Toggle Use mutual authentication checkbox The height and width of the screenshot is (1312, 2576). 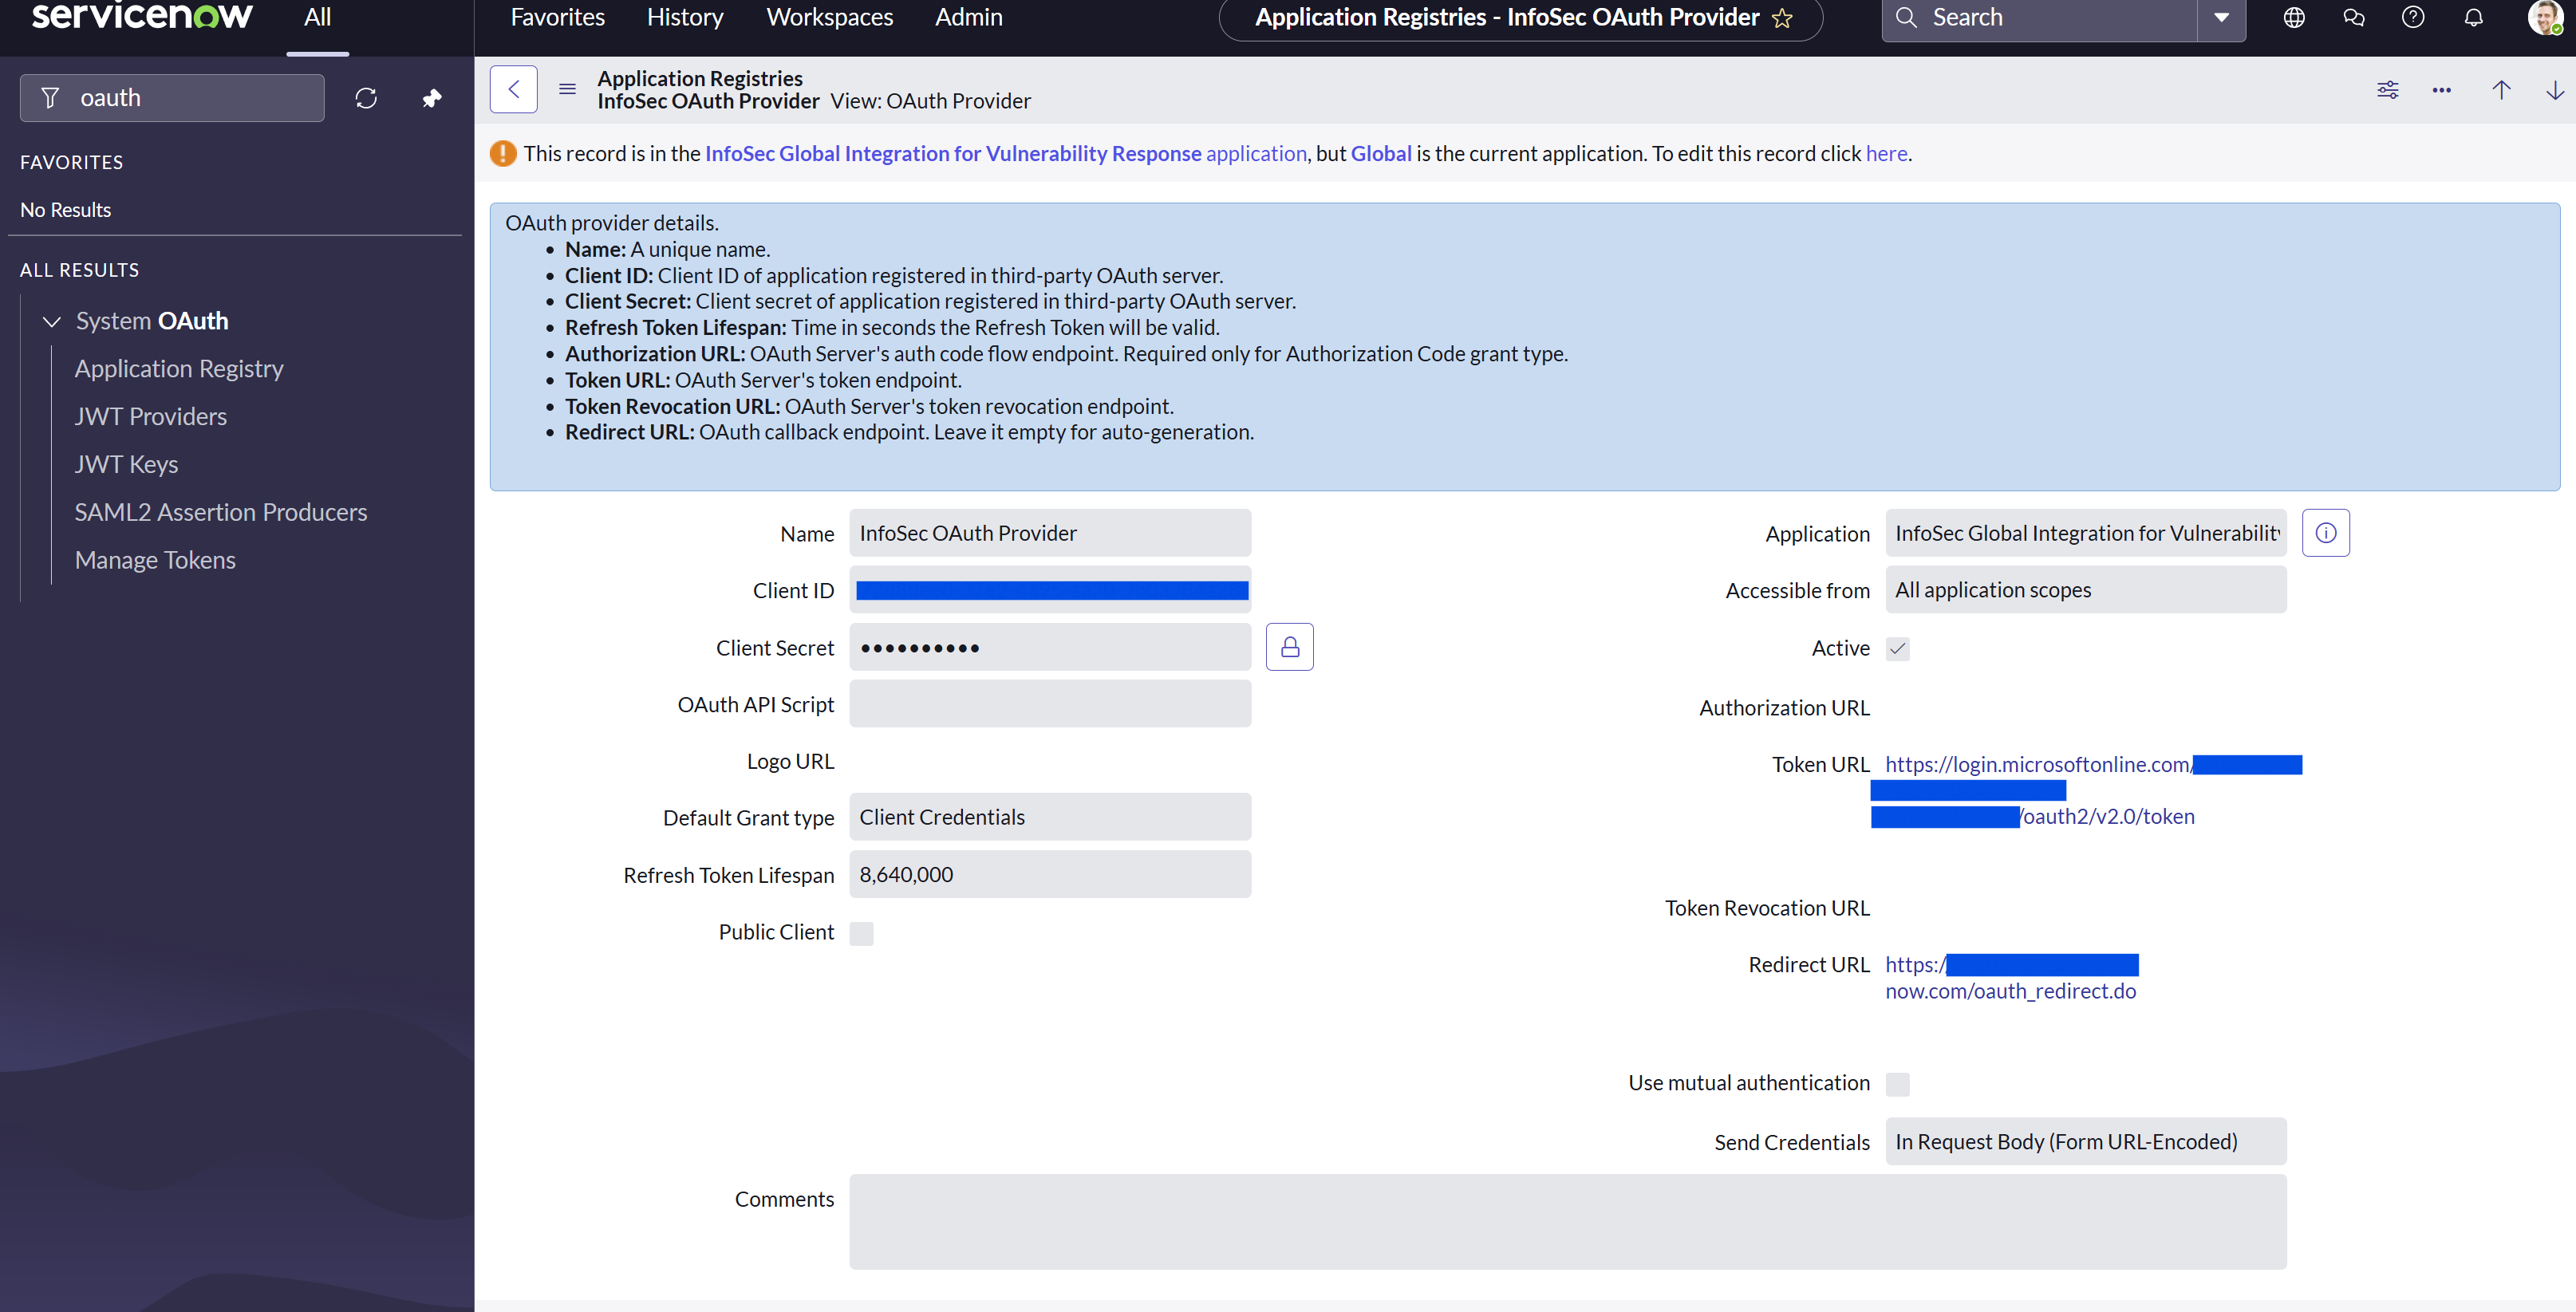[x=1898, y=1084]
